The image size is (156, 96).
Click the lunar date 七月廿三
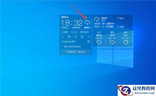pos(65,28)
